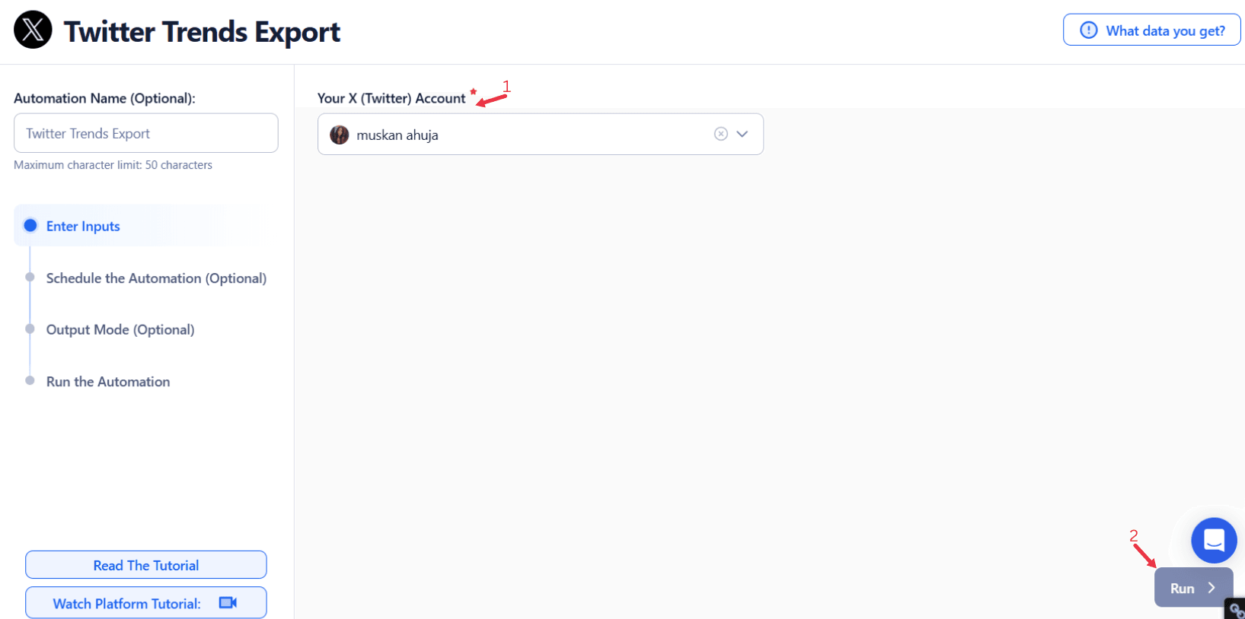The width and height of the screenshot is (1245, 619).
Task: Click the info icon in What data you get
Action: (x=1089, y=30)
